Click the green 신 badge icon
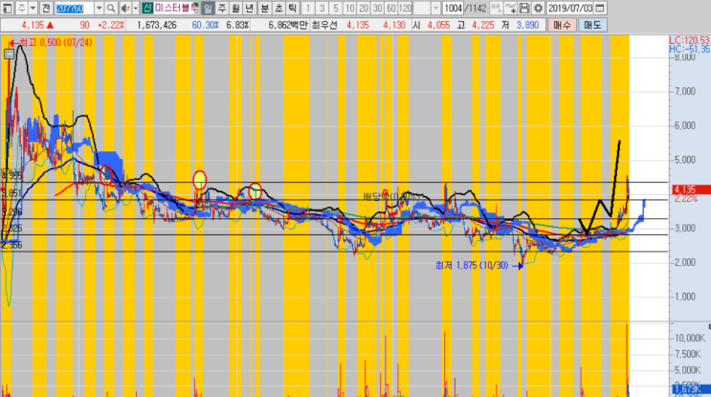This screenshot has height=397, width=711. (x=147, y=8)
